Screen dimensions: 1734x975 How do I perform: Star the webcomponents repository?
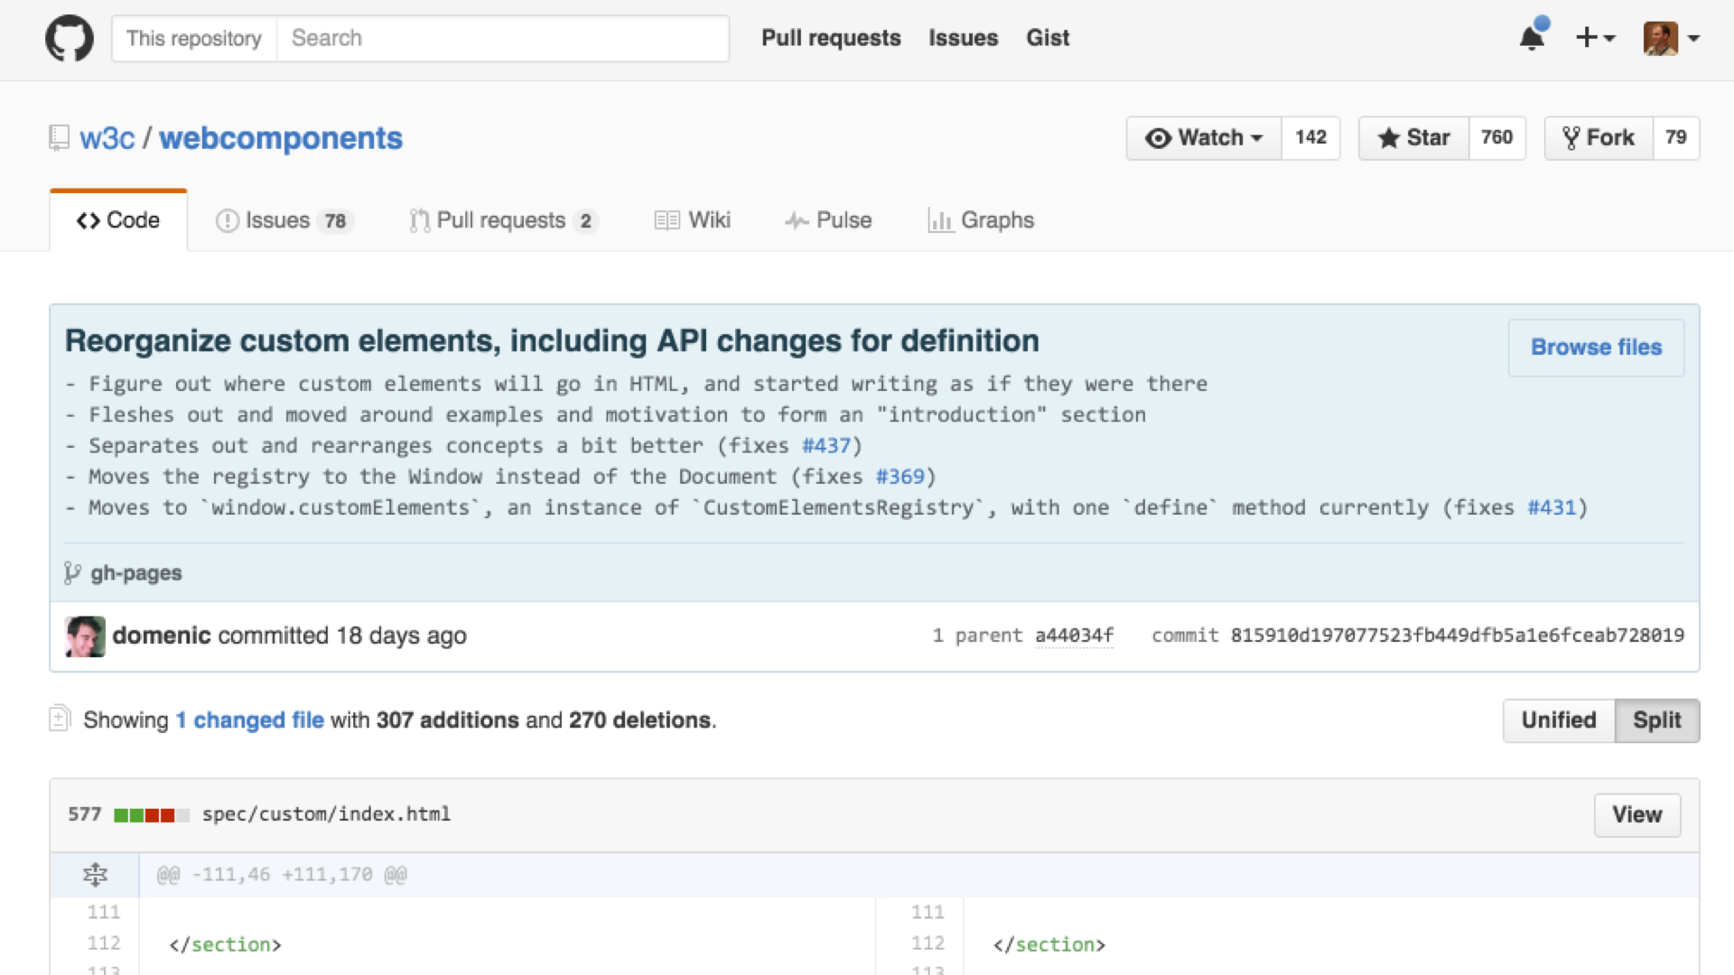pos(1414,138)
